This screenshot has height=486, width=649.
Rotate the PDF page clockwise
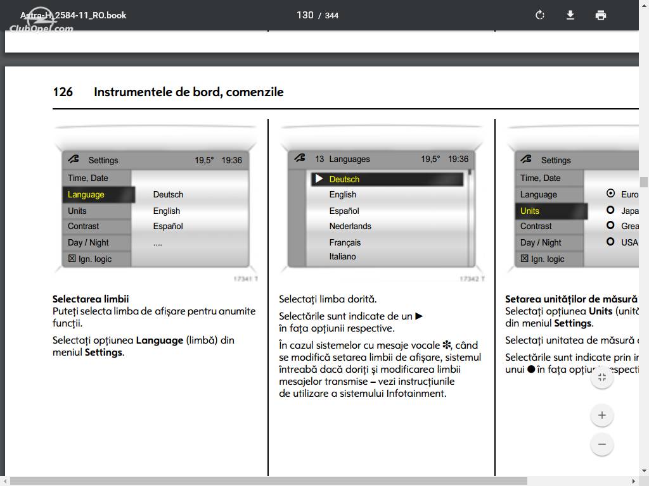540,15
